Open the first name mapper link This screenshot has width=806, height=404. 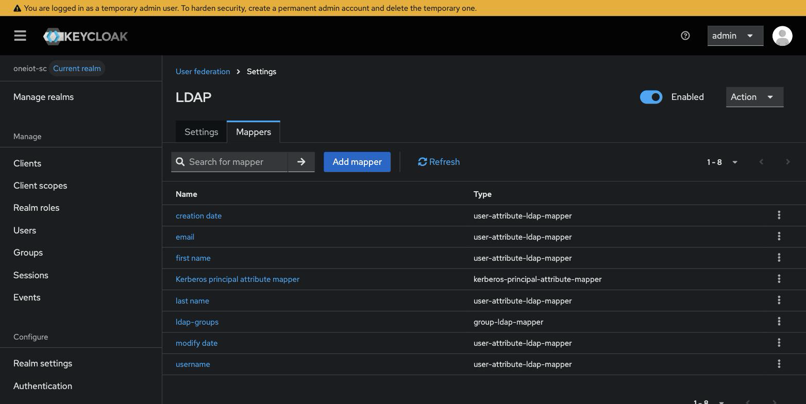(193, 258)
